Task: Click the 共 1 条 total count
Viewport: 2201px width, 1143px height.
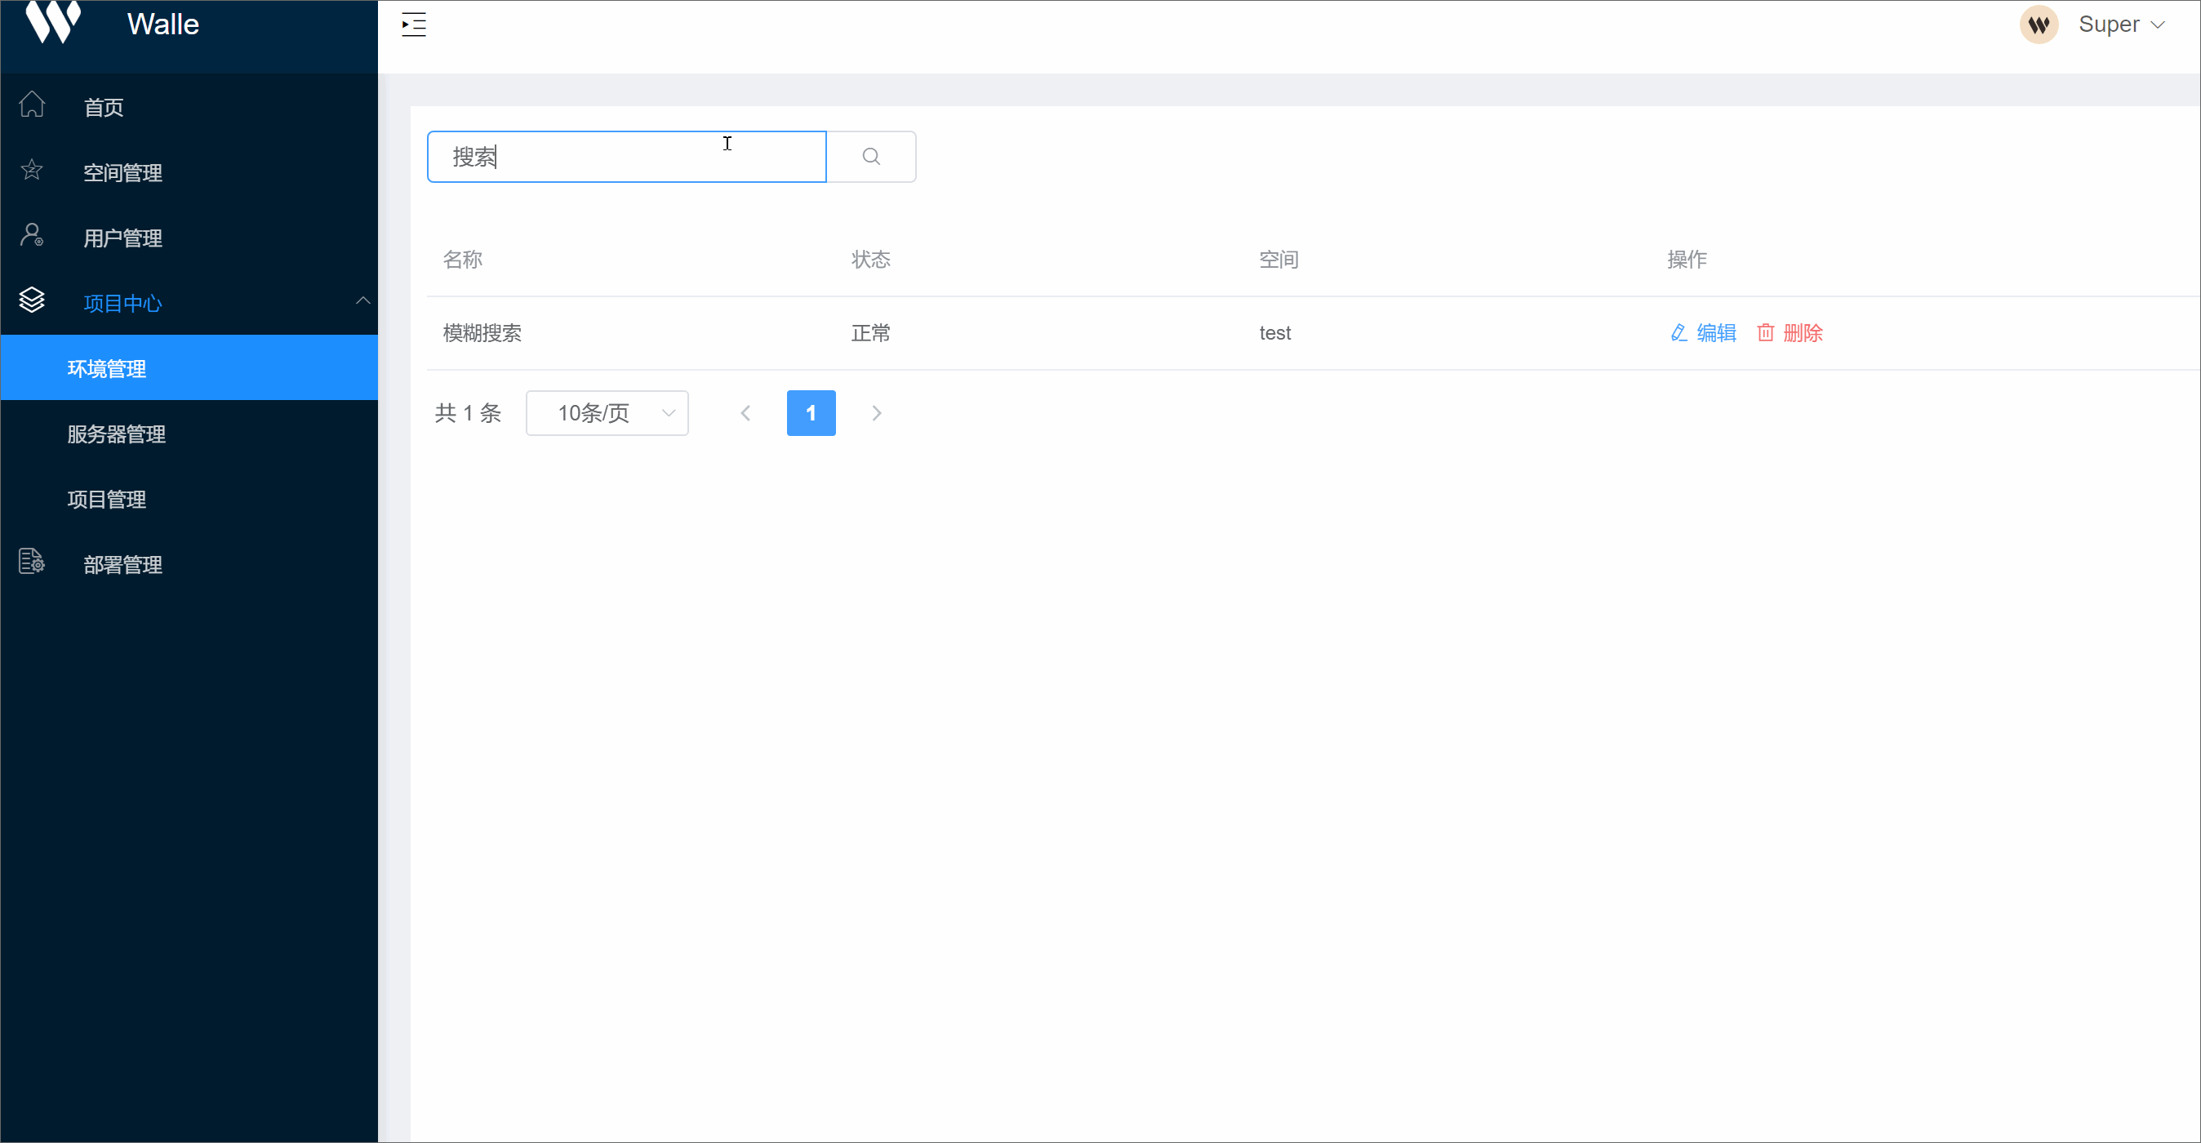Action: tap(467, 413)
